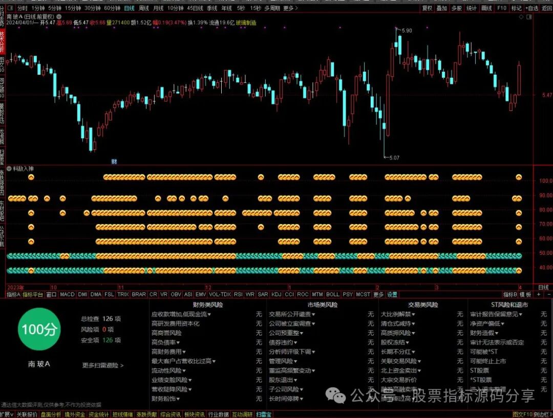Expand 应收款增加,低现金流 risk item

coord(181,314)
